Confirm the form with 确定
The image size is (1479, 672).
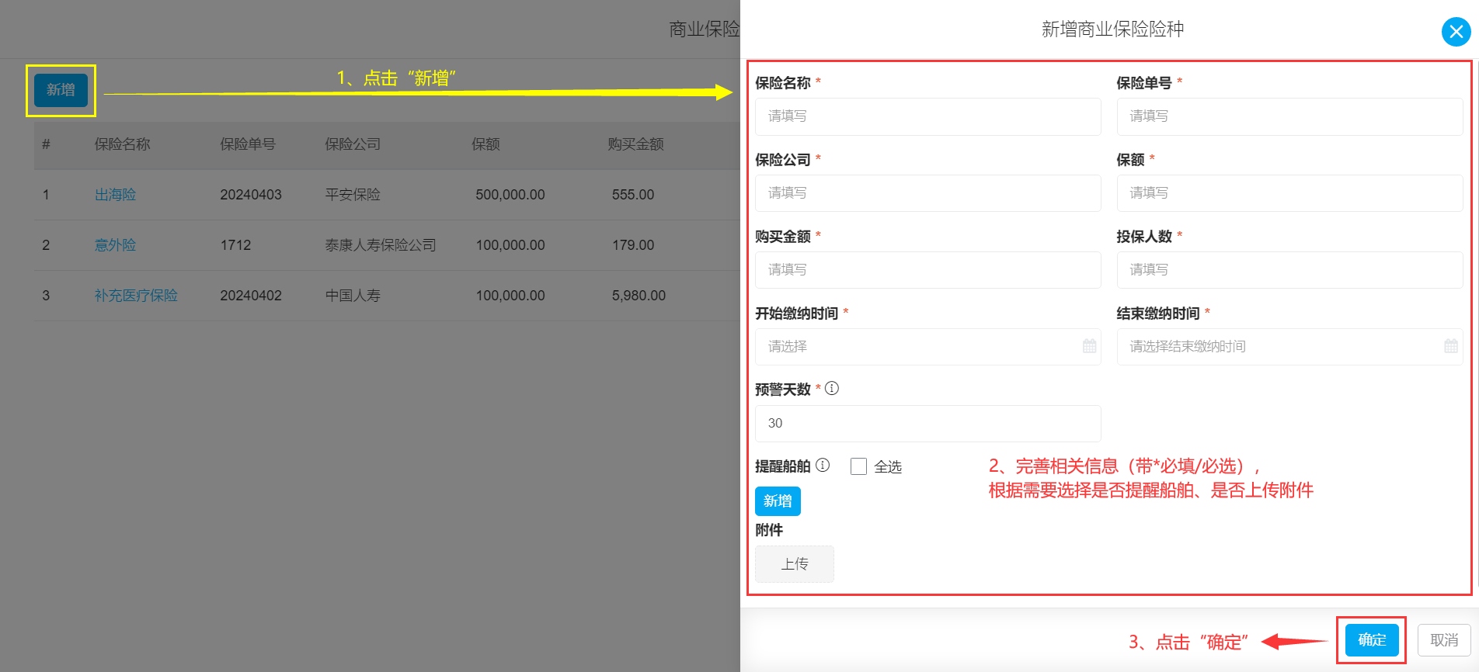[1372, 640]
